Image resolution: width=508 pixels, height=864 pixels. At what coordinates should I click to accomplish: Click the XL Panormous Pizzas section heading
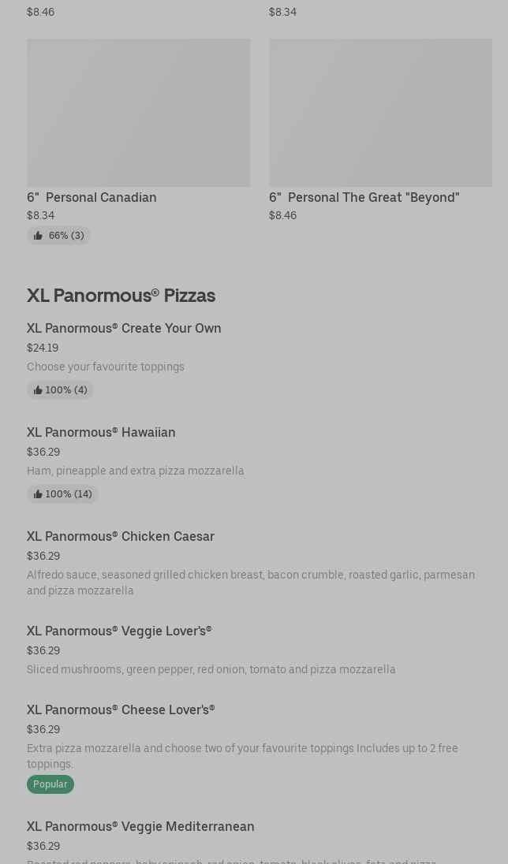coord(121,295)
